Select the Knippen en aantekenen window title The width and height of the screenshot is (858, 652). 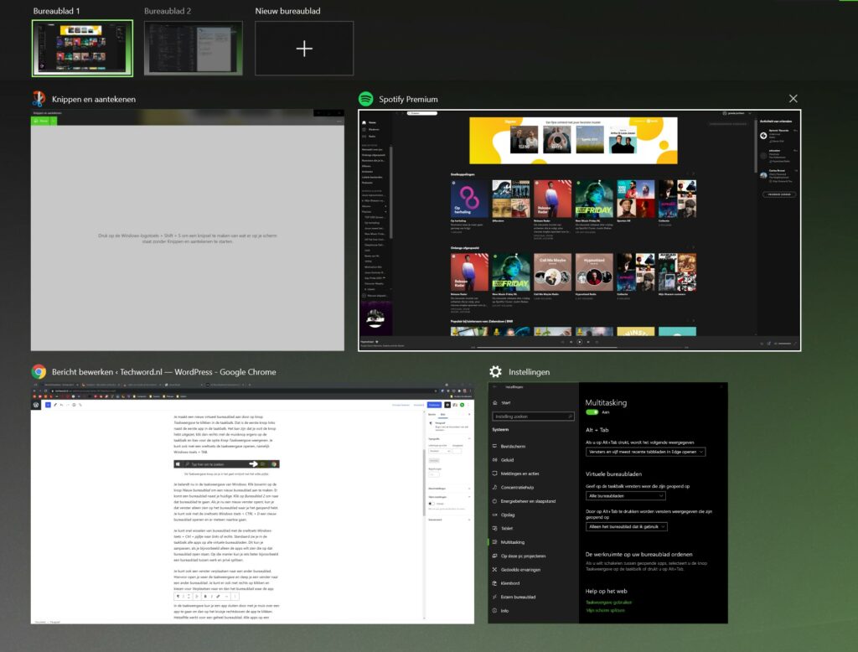[94, 99]
